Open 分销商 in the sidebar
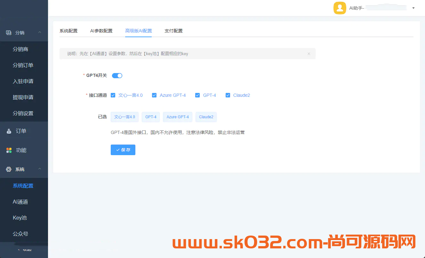The width and height of the screenshot is (425, 258). click(x=24, y=49)
